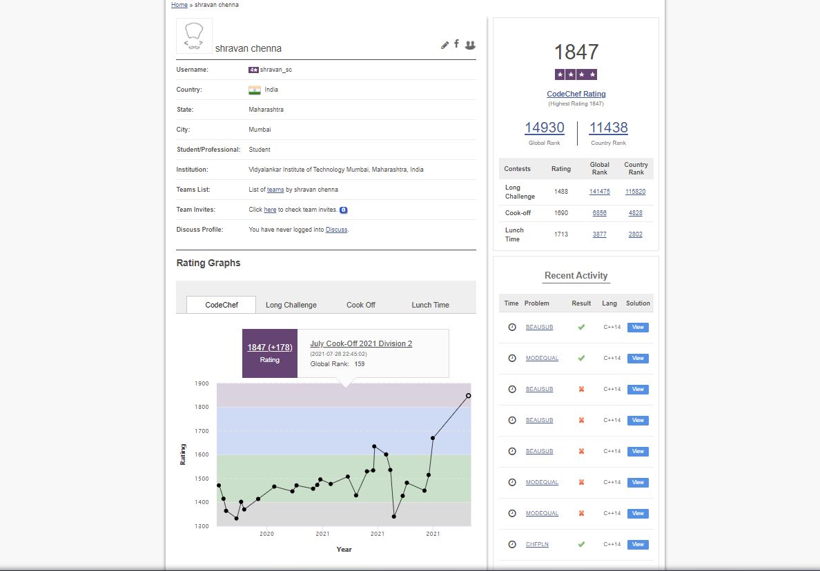
Task: Select the CodeChef rating graph tab
Action: point(221,305)
